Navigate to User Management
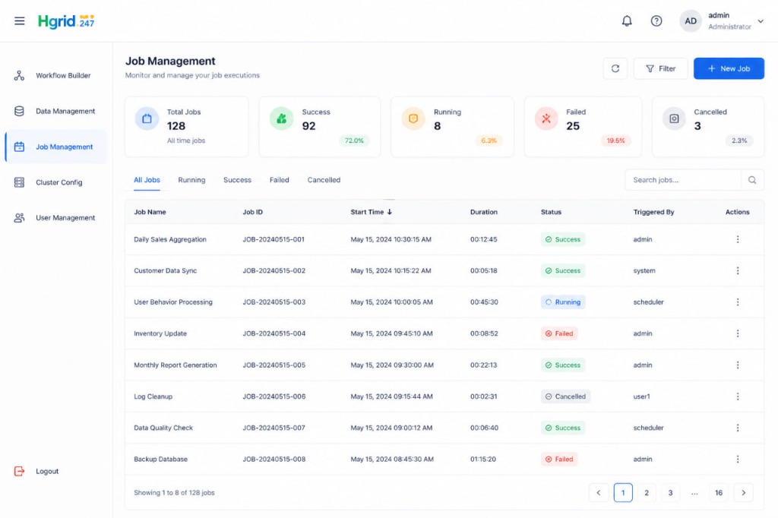The height and width of the screenshot is (518, 778). coord(55,218)
